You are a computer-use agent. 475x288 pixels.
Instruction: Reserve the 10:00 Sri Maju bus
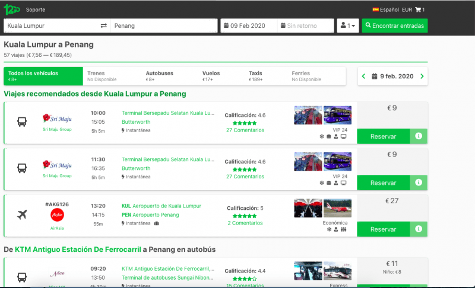click(384, 136)
